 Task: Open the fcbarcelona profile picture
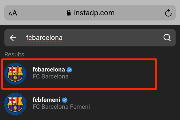pyautogui.click(x=15, y=74)
